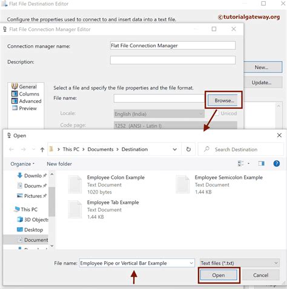Expand the address bar path dropdown
This screenshot has width=287, height=289.
pyautogui.click(x=175, y=149)
